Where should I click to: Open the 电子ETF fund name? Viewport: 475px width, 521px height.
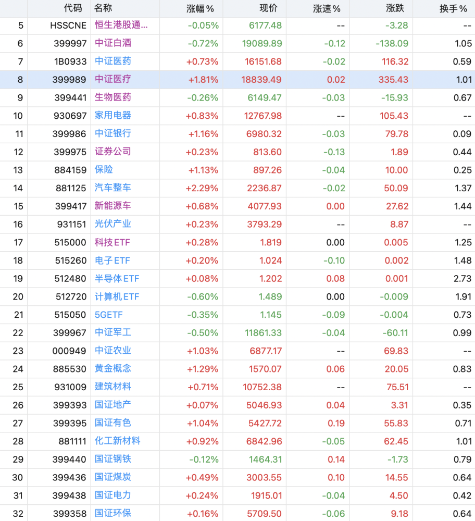point(113,260)
